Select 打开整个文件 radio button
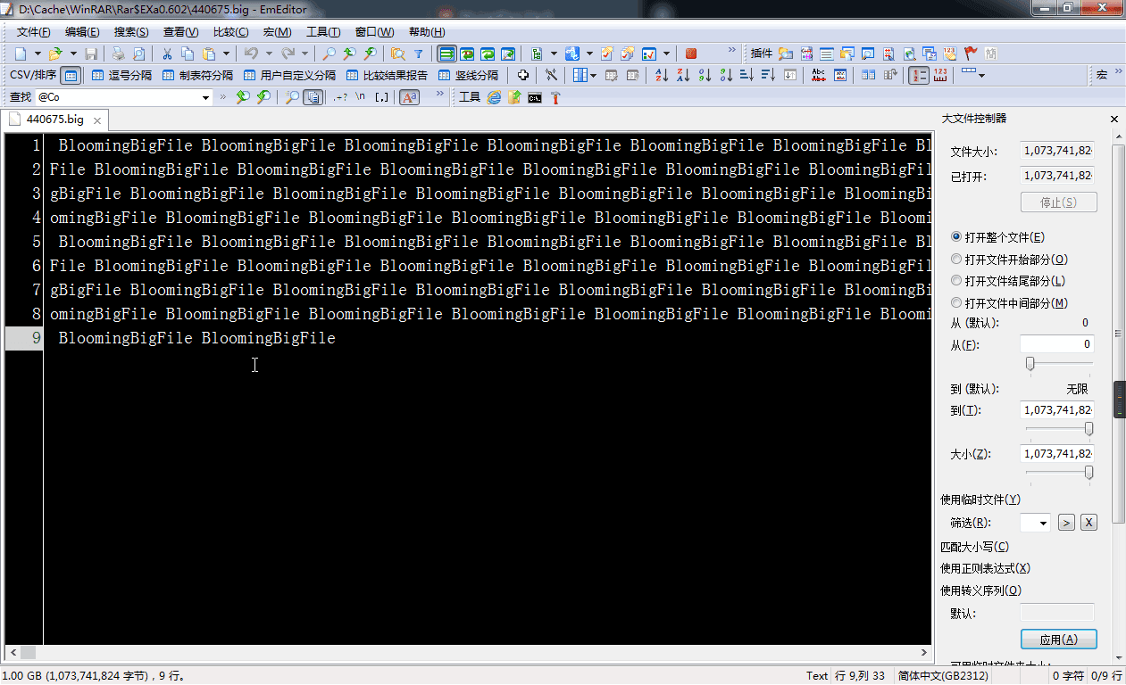 (956, 237)
